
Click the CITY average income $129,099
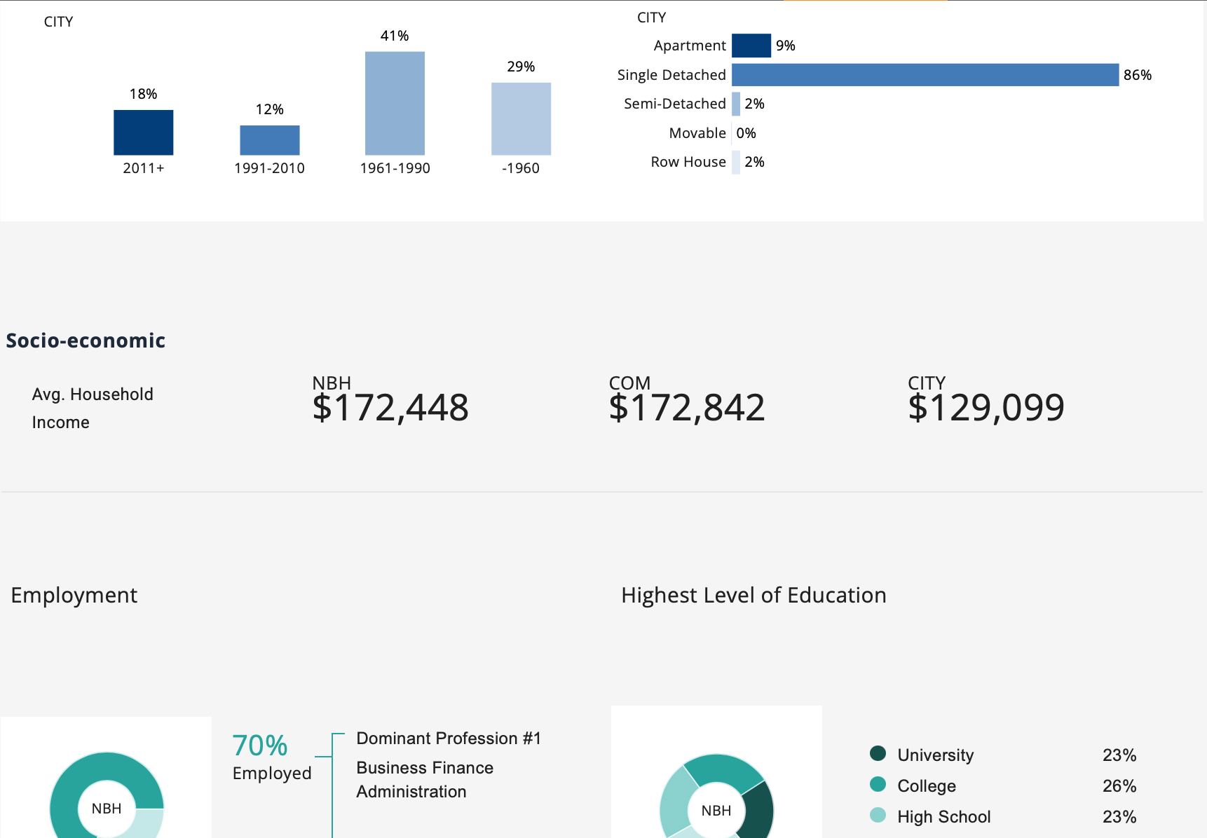click(x=986, y=407)
